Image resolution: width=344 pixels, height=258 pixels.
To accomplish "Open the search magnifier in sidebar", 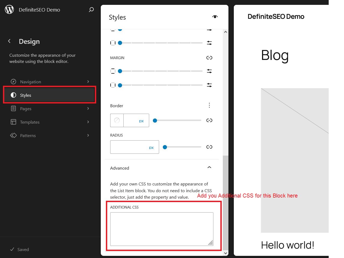I will point(91,10).
